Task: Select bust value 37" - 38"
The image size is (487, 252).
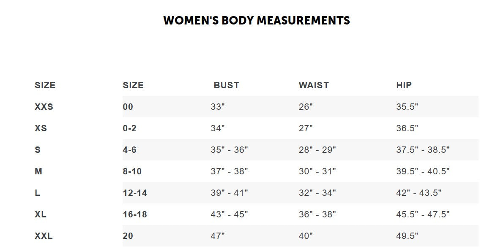Action: (229, 171)
